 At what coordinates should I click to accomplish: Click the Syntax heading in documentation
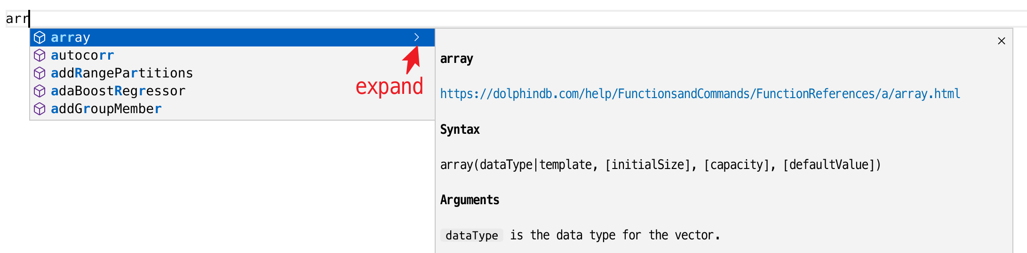coord(460,130)
